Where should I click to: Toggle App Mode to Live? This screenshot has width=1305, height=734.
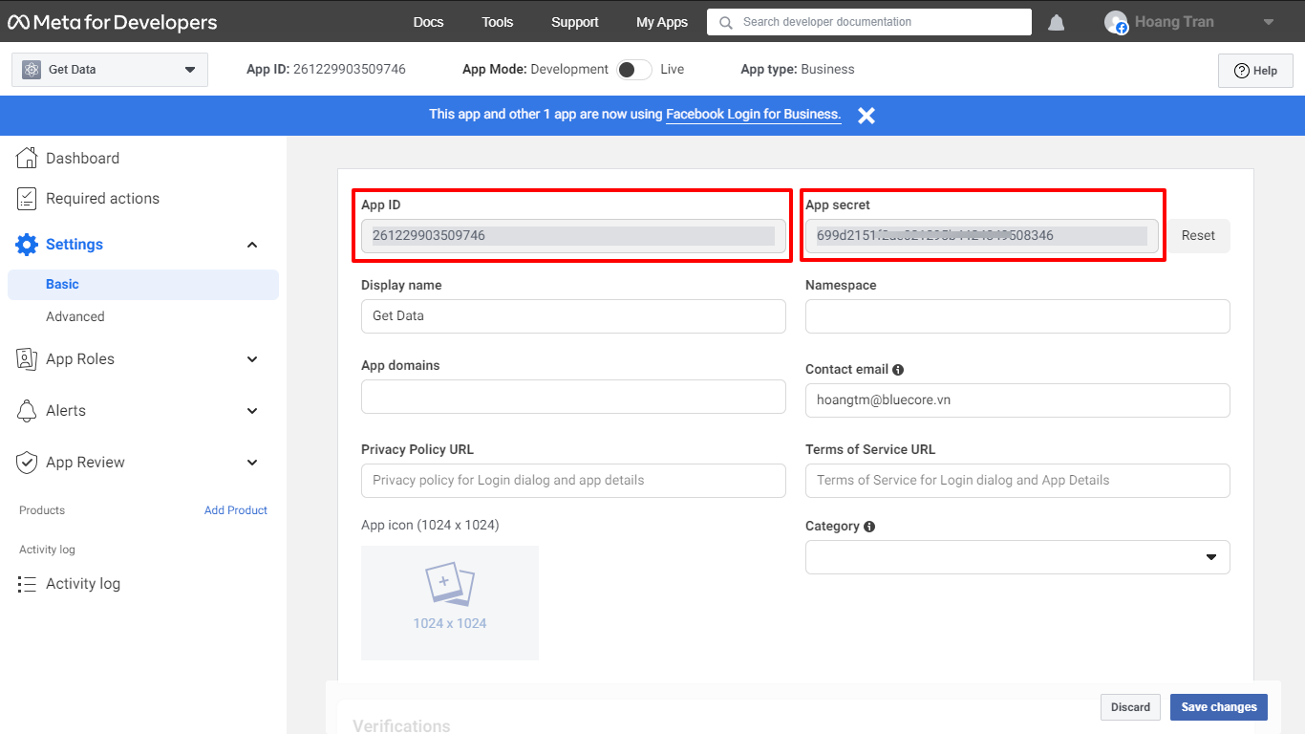click(634, 70)
